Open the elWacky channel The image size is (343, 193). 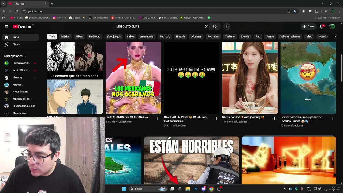click(20, 77)
